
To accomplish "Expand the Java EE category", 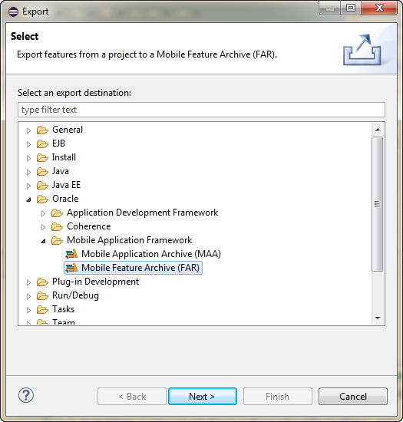I will (28, 186).
